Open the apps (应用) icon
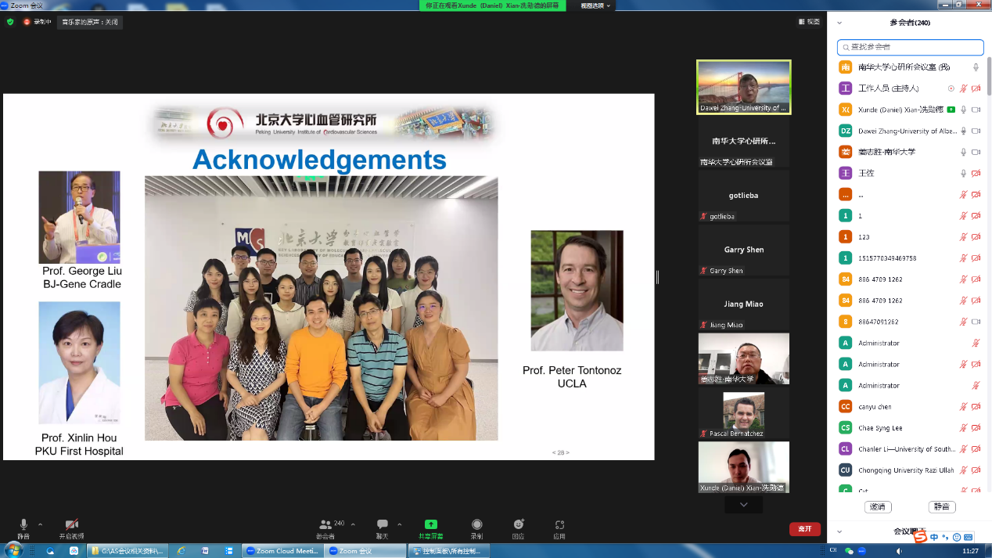This screenshot has width=992, height=558. pos(559,524)
